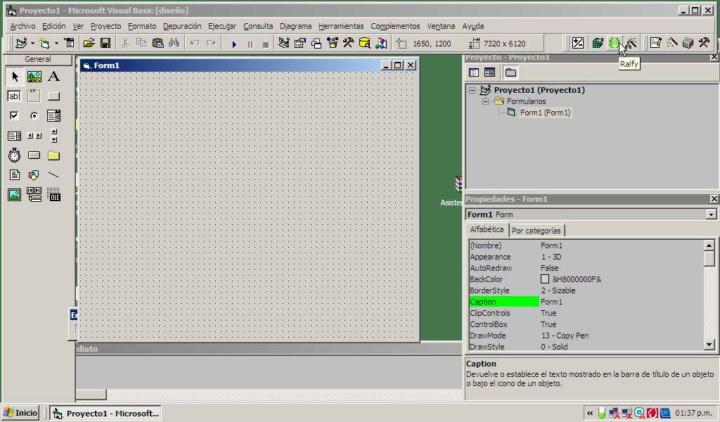Click the Project Explorer toolbar icon
Image resolution: width=720 pixels, height=422 pixels.
tap(284, 44)
